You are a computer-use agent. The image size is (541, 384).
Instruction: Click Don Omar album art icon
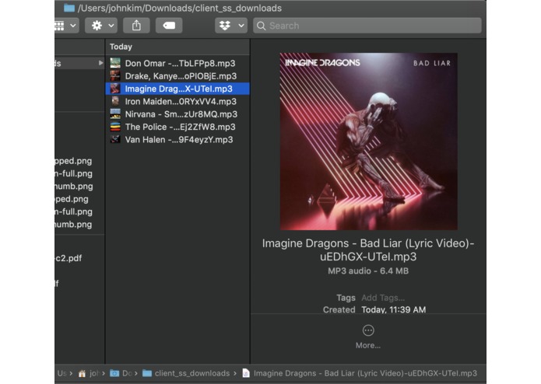tap(115, 63)
